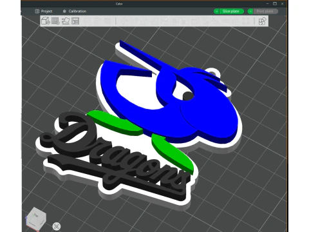Click the Add model cube icon

[x=46, y=21]
